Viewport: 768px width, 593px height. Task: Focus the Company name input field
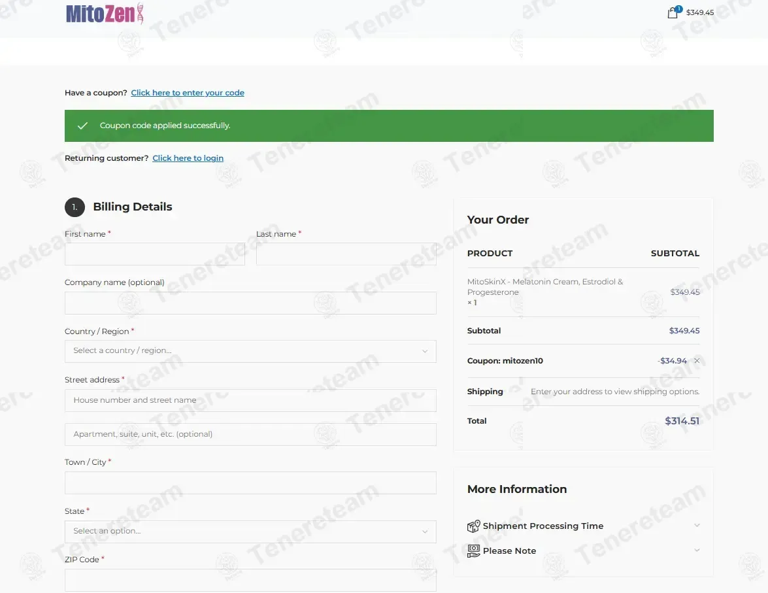coord(250,303)
